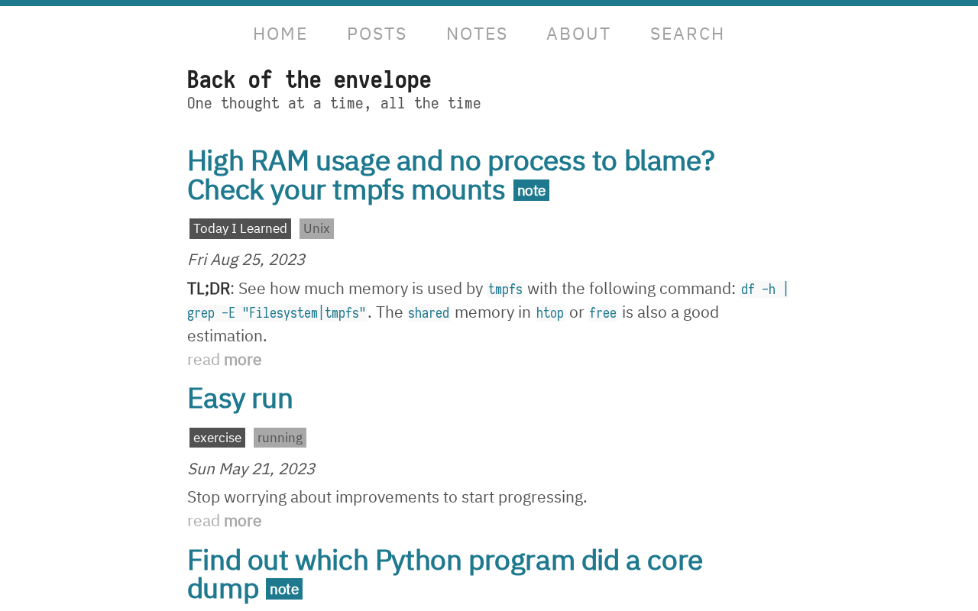Open the 'Easy run' post
This screenshot has height=611, width=978.
coord(240,398)
